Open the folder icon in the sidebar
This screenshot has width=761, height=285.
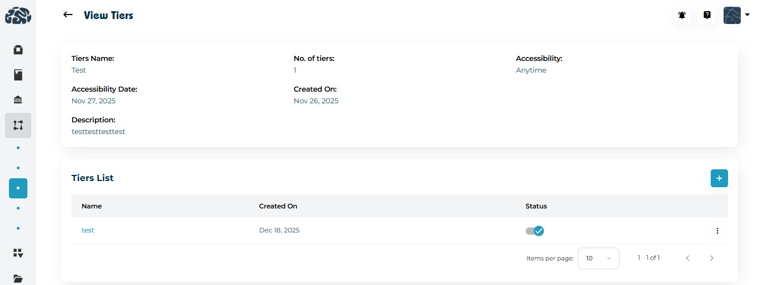[18, 278]
